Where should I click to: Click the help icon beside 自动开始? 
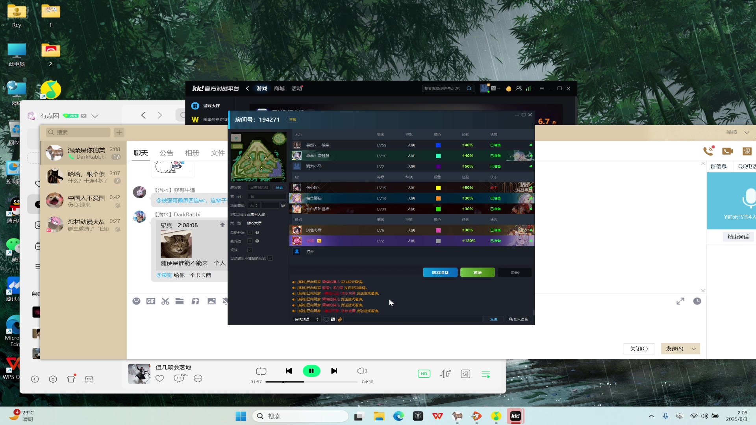coord(257,233)
